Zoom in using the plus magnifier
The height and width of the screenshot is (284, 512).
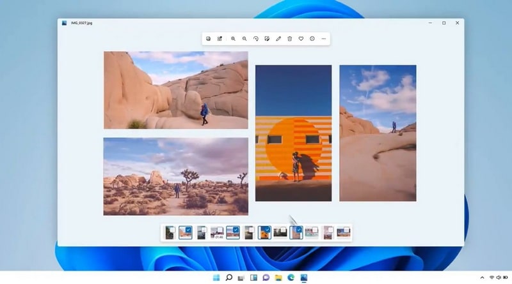[233, 39]
